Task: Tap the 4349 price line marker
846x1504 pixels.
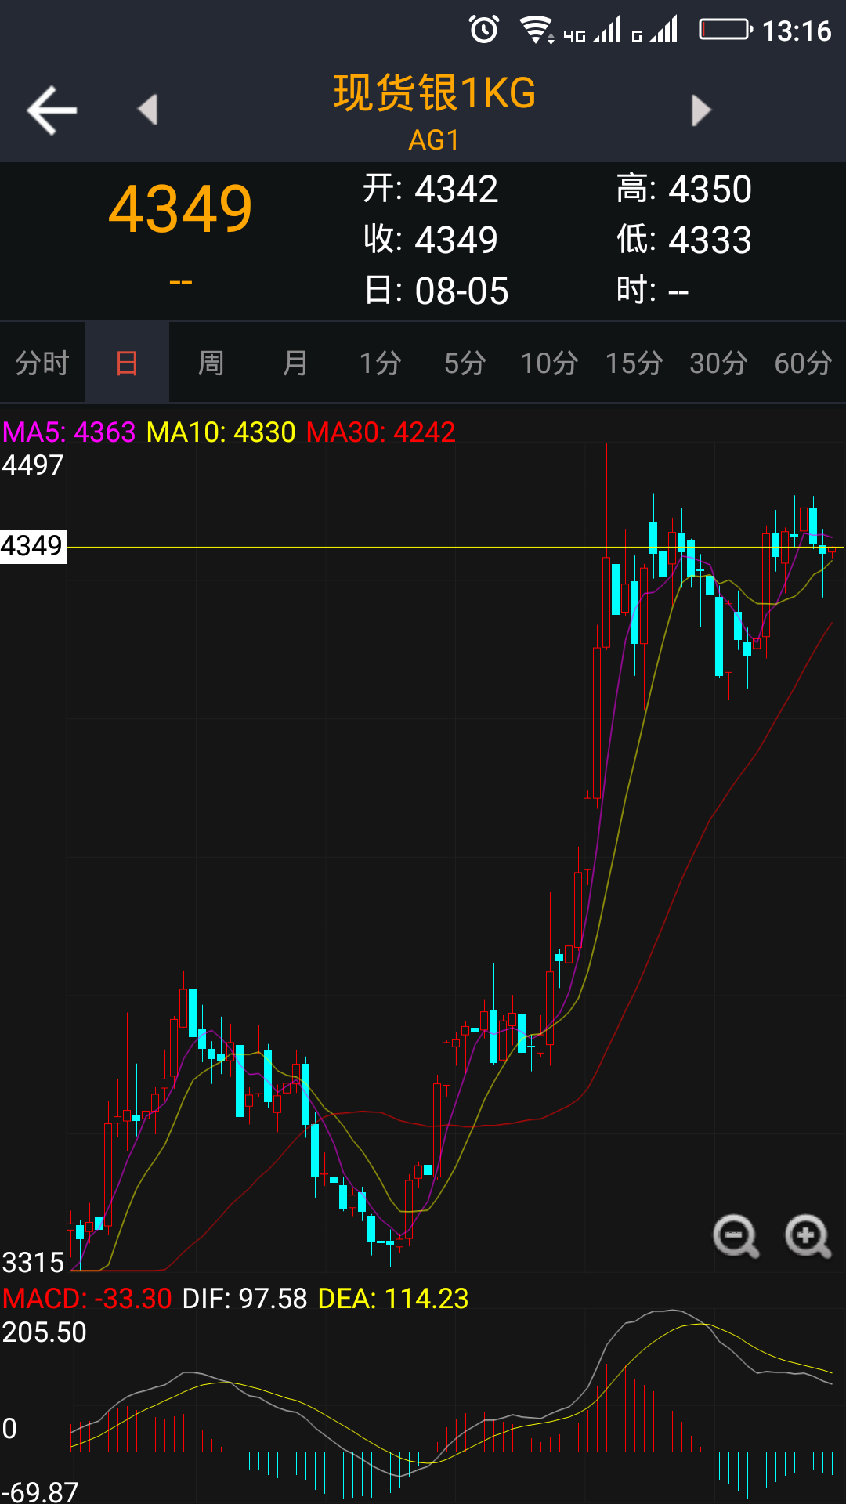Action: click(x=32, y=546)
